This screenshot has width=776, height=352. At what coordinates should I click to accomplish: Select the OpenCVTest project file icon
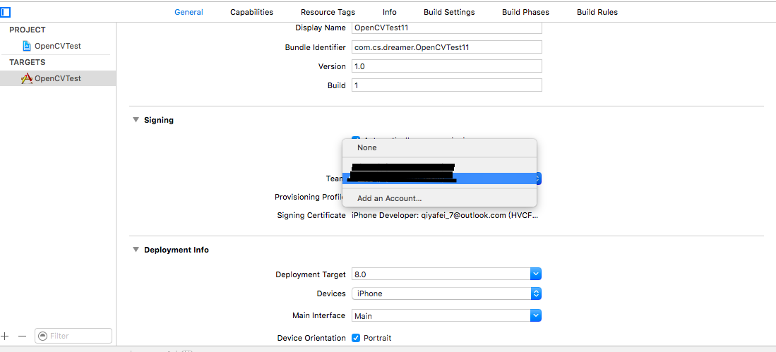(27, 46)
